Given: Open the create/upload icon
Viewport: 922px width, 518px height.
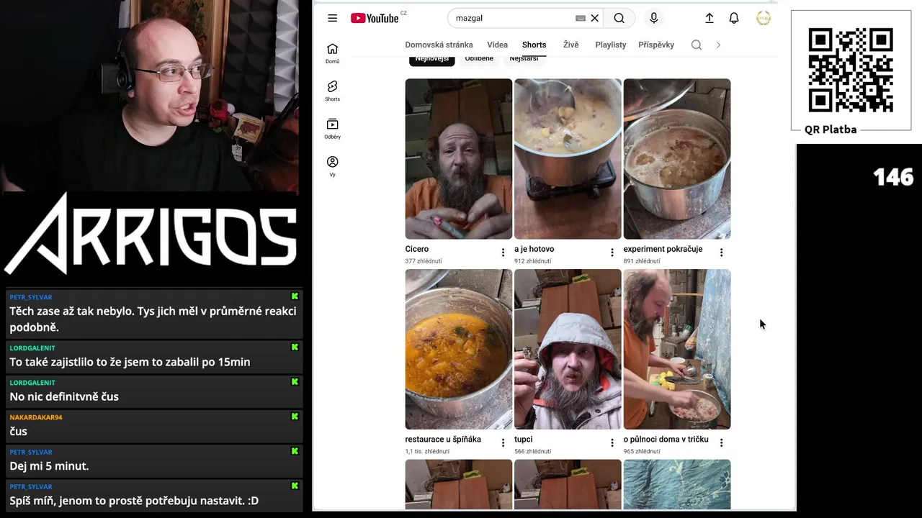Looking at the screenshot, I should tap(709, 18).
